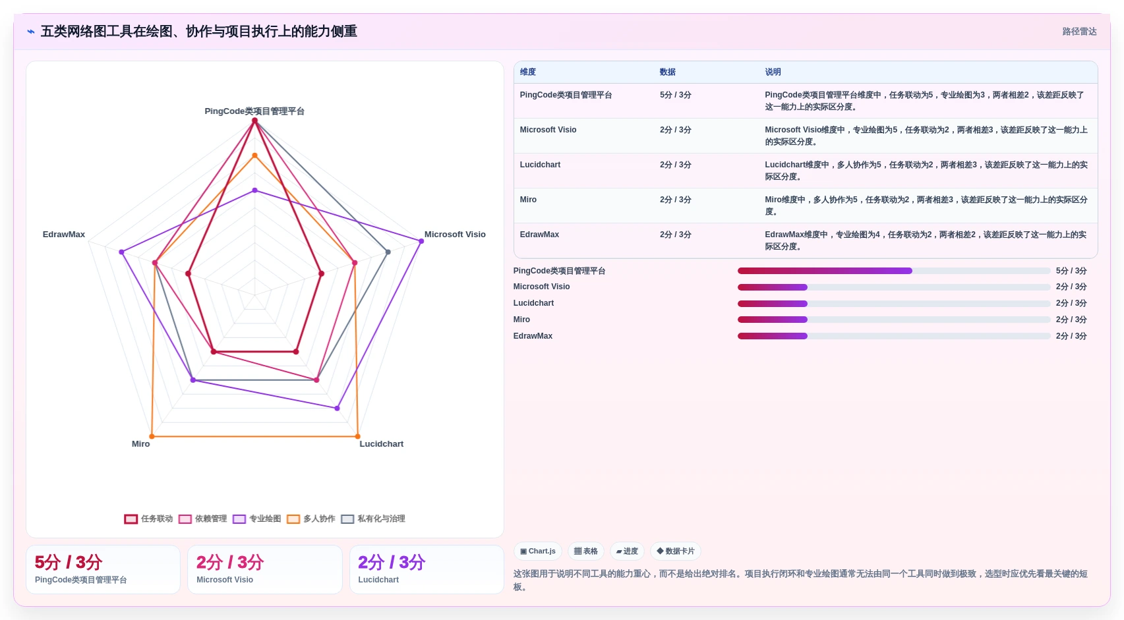
Task: Click the 维度 column header
Action: coord(528,72)
